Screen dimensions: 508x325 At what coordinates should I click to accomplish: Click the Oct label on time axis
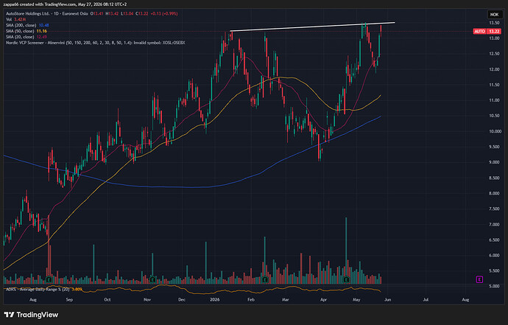107,300
